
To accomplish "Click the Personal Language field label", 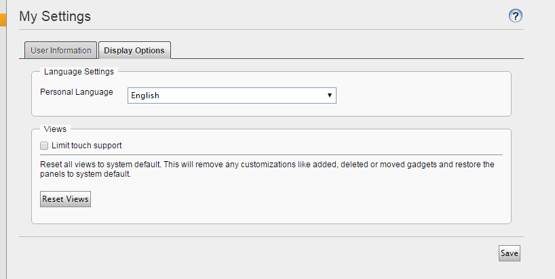I will coord(77,92).
